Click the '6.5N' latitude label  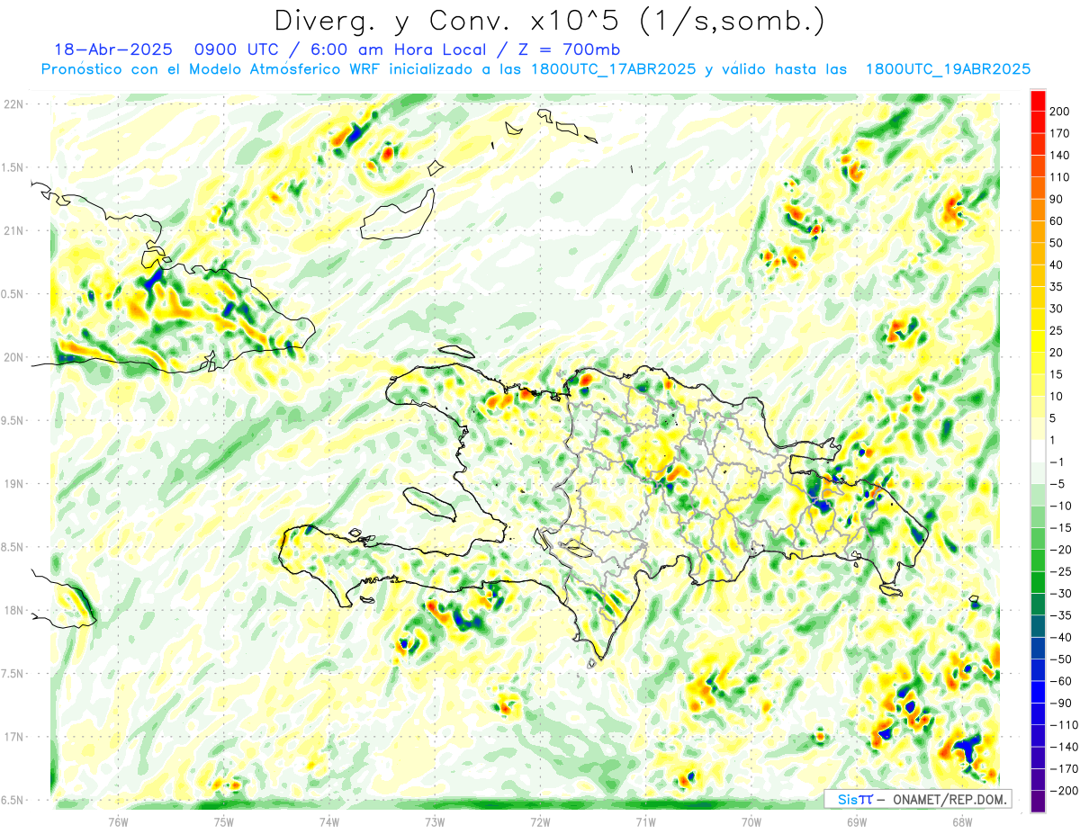click(14, 800)
